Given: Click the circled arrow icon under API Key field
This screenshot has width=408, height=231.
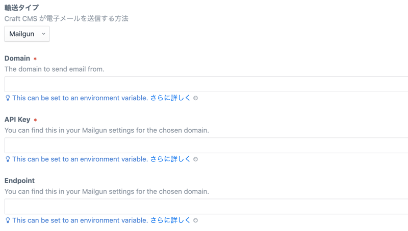Looking at the screenshot, I should pos(195,159).
